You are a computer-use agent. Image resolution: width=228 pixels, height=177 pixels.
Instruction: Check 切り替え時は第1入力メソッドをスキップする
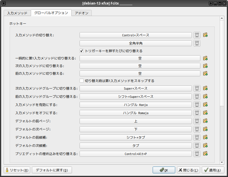coord(82,81)
